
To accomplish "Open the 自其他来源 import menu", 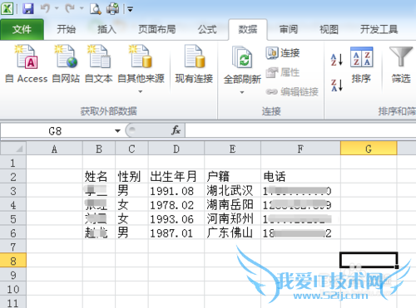I will (x=141, y=69).
